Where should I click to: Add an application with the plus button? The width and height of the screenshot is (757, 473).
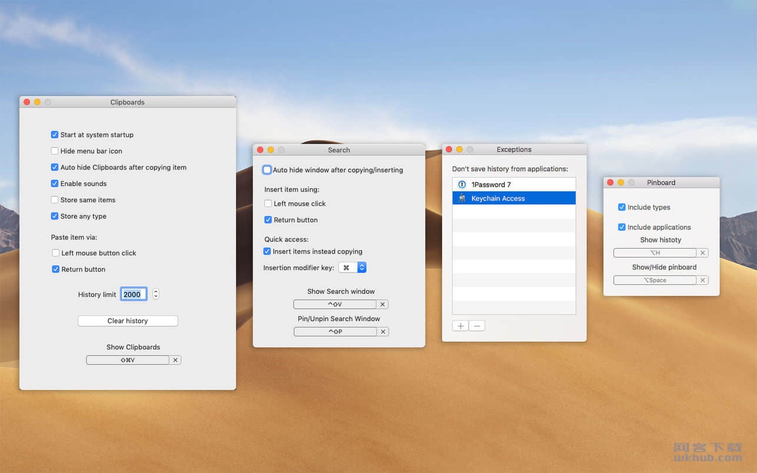(x=460, y=326)
